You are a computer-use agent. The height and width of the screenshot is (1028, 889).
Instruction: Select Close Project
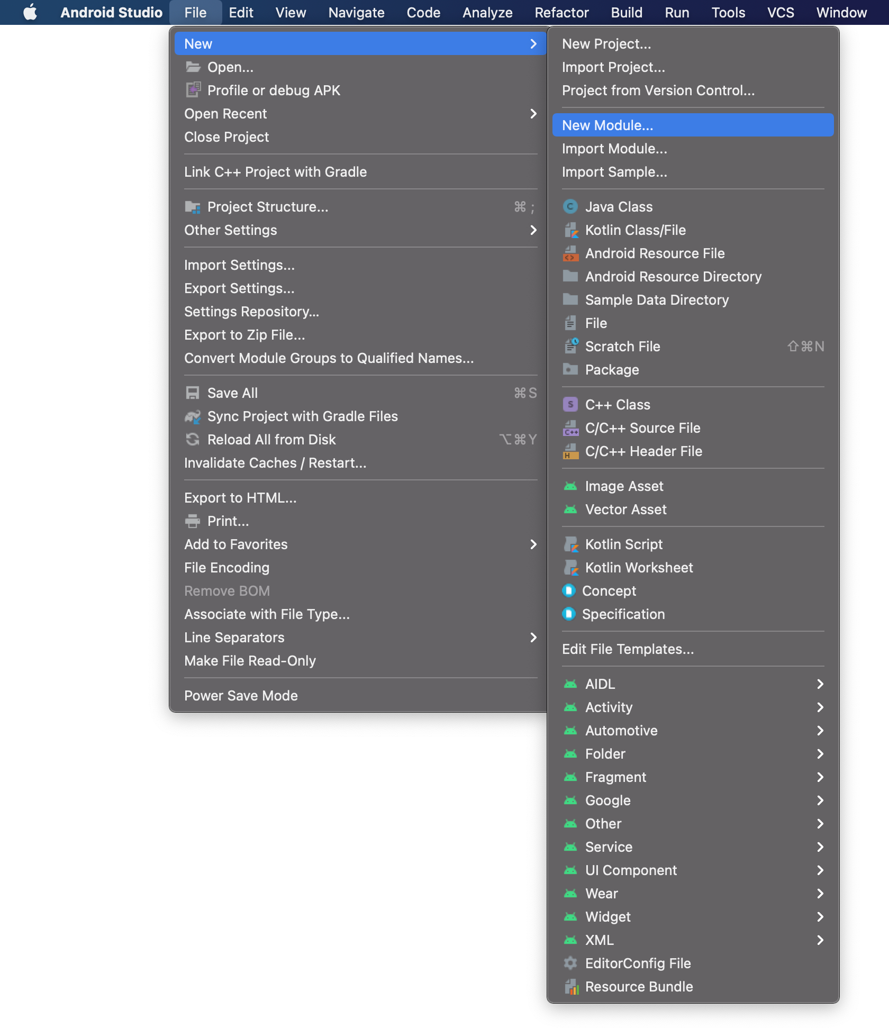(360, 137)
